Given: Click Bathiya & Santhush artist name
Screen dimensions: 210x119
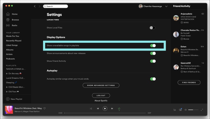Looking at the screenshot, I should point(188,69).
